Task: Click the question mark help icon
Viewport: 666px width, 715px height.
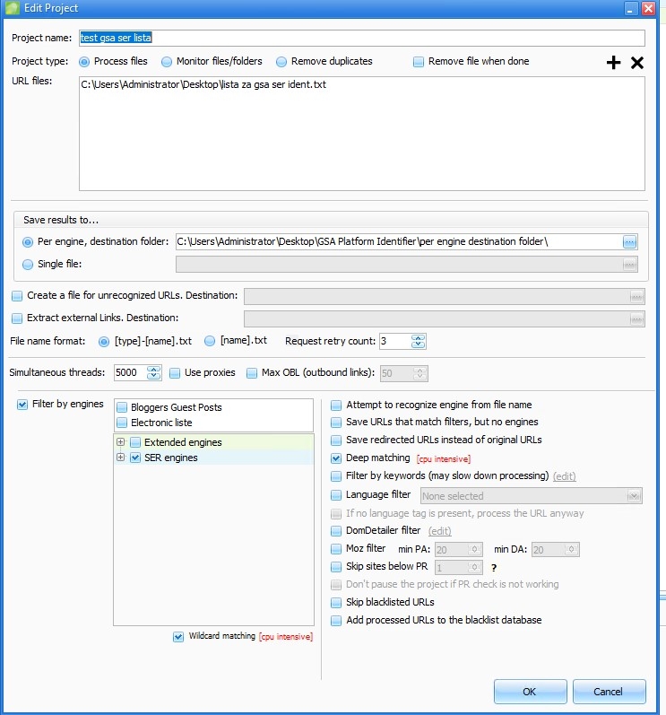Action: 493,567
